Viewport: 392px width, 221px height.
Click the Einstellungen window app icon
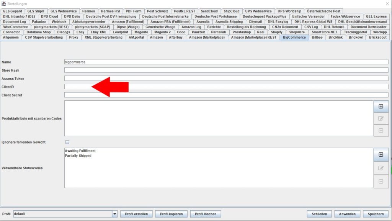[3, 3]
